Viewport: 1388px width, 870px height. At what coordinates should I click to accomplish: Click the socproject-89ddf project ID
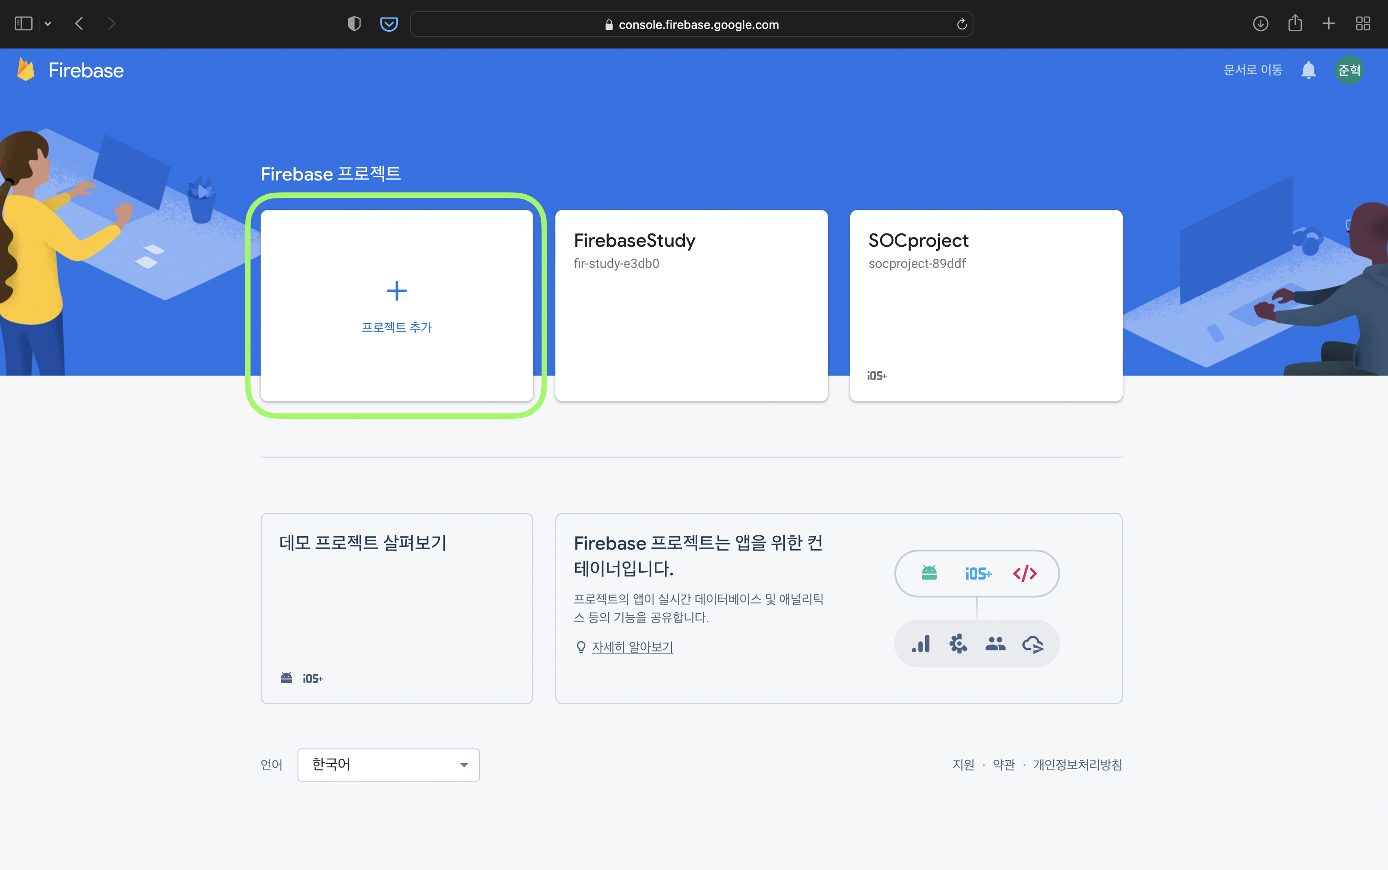pyautogui.click(x=916, y=263)
